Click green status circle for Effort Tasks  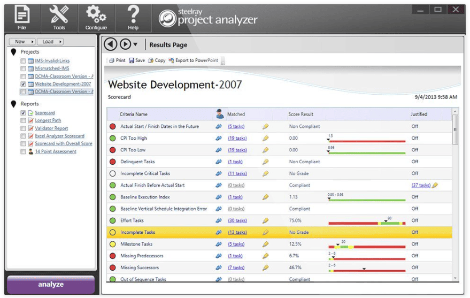point(113,220)
